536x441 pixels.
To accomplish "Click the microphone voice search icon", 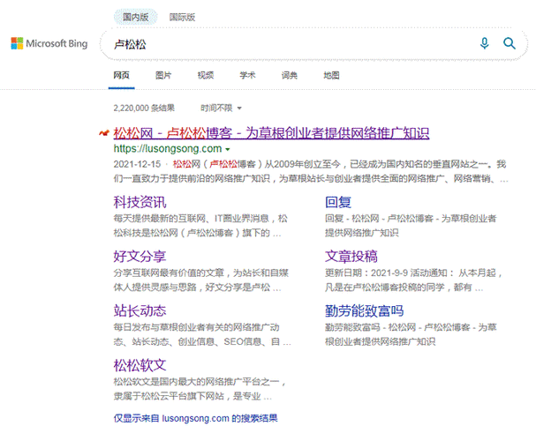I will point(485,43).
